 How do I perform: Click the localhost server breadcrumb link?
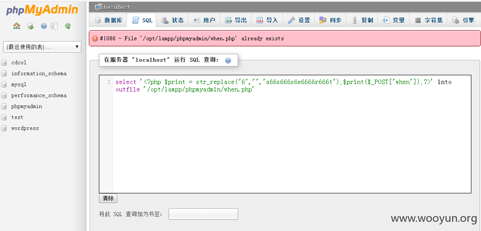[116, 7]
